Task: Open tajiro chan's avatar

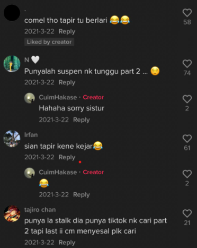Action: click(12, 213)
